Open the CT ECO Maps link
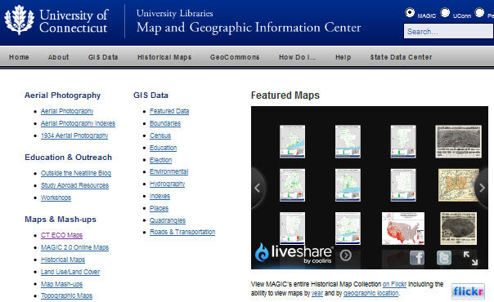Viewport: 494px width, 302px height. point(62,235)
